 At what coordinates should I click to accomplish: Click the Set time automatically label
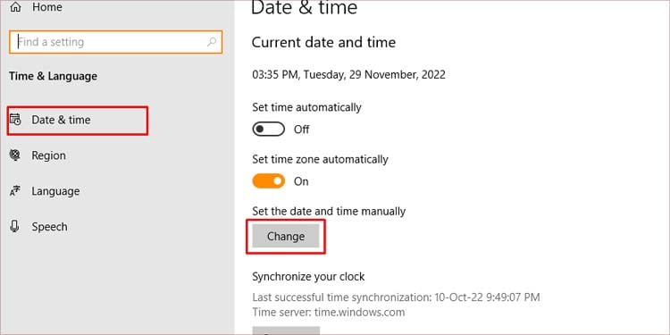point(306,107)
